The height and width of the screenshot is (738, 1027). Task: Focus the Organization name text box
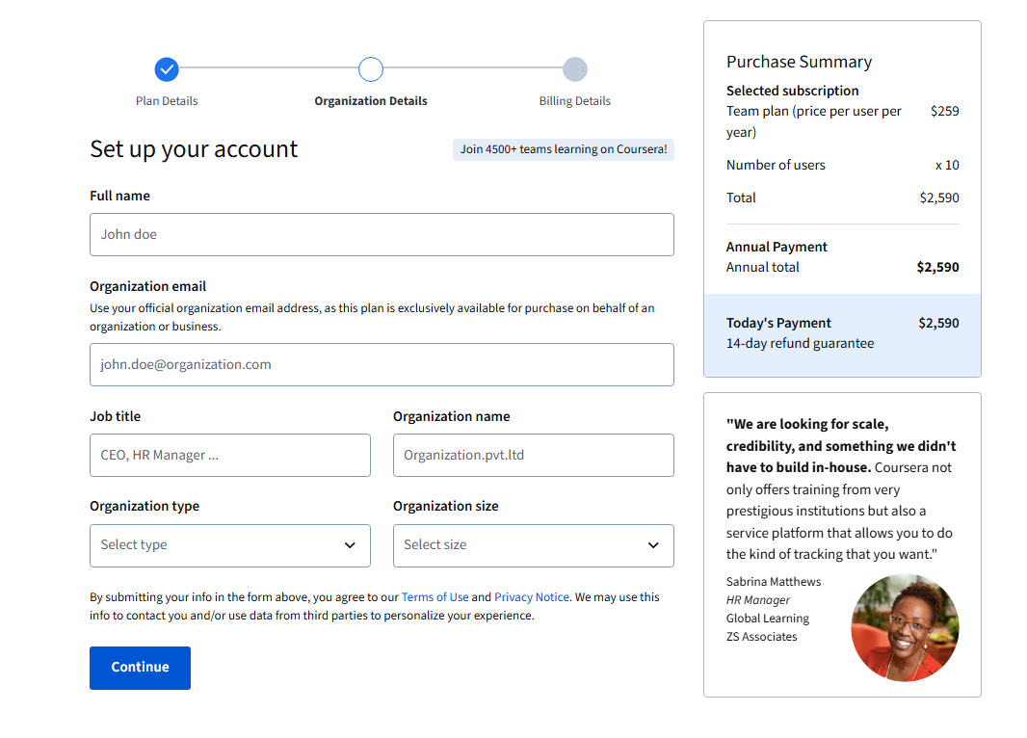point(533,455)
